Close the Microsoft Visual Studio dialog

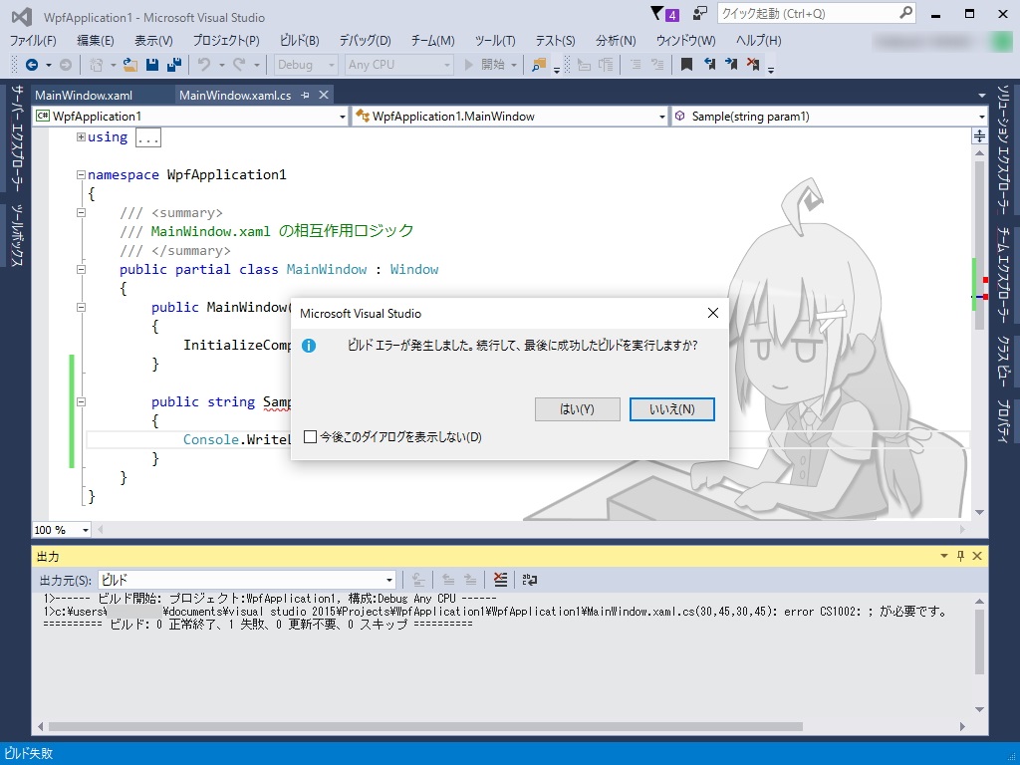713,313
